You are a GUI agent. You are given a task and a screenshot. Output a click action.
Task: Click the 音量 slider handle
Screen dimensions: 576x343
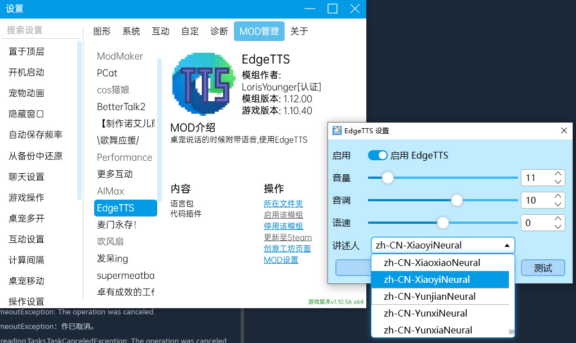pyautogui.click(x=388, y=178)
